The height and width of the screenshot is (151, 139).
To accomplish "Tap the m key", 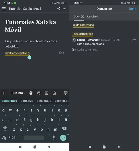I will (56, 129).
